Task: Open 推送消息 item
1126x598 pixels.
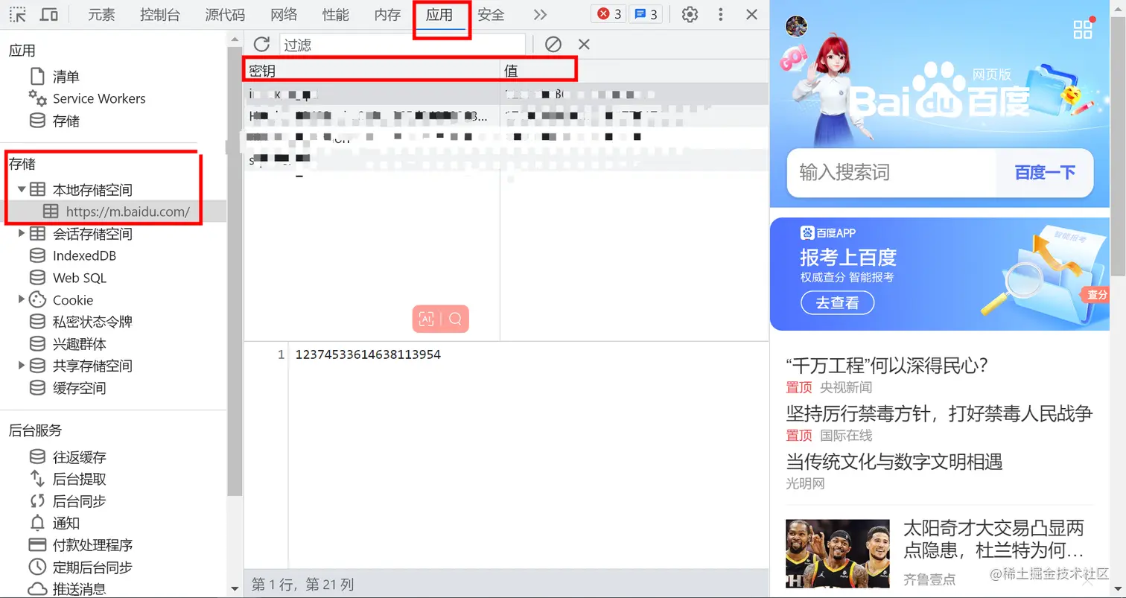Action: (80, 588)
